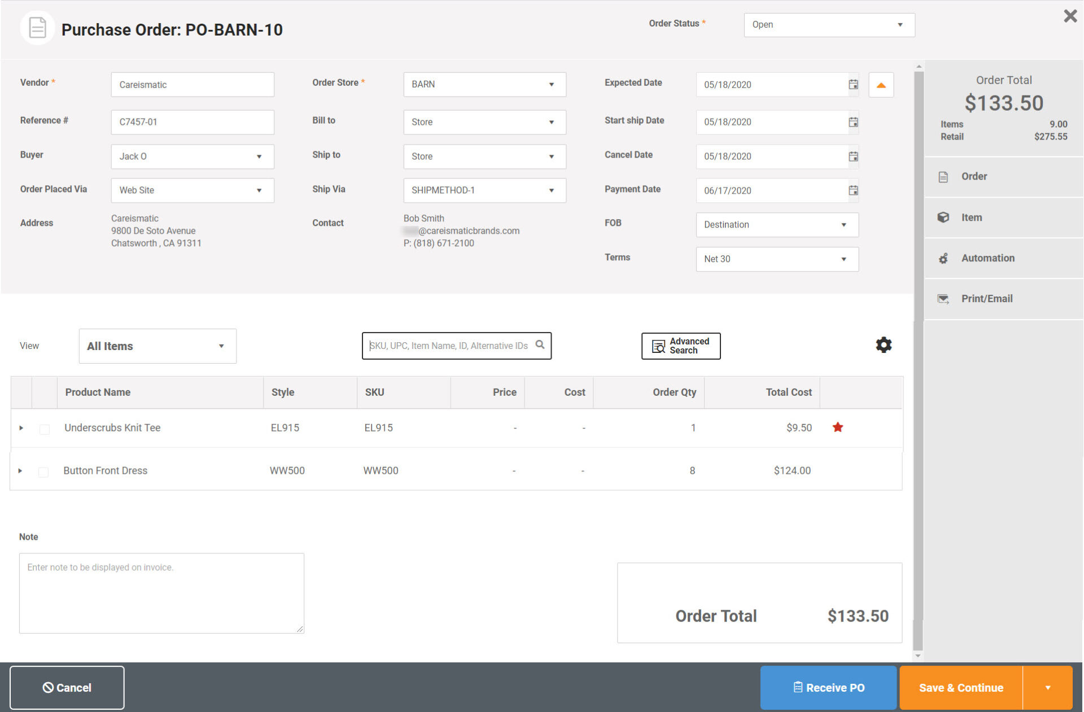This screenshot has width=1084, height=712.
Task: Sort by Style column header
Action: pos(310,392)
